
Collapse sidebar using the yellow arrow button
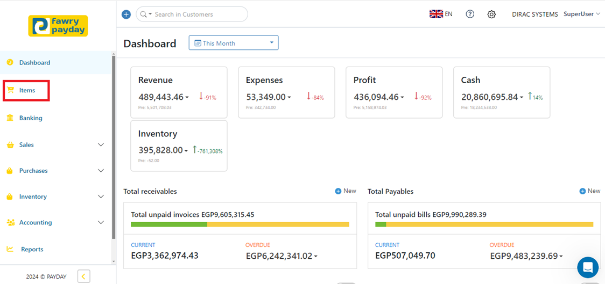pos(84,276)
